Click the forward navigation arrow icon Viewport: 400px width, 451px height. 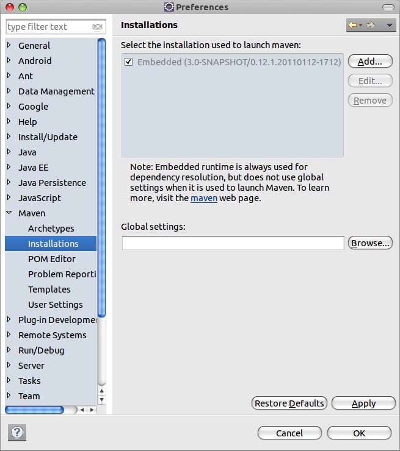tap(371, 26)
